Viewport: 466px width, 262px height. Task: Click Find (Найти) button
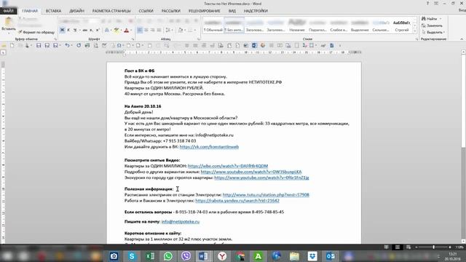click(x=429, y=19)
